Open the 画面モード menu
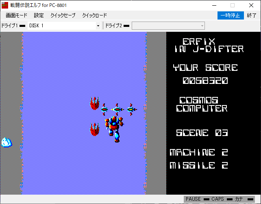Image resolution: width=261 pixels, height=204 pixels. 16,15
